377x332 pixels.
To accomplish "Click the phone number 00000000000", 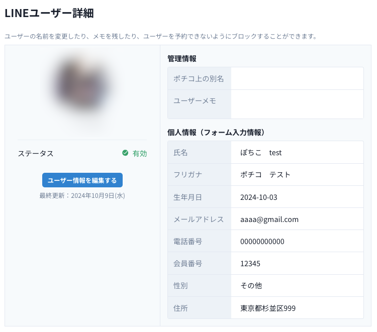I will point(262,242).
